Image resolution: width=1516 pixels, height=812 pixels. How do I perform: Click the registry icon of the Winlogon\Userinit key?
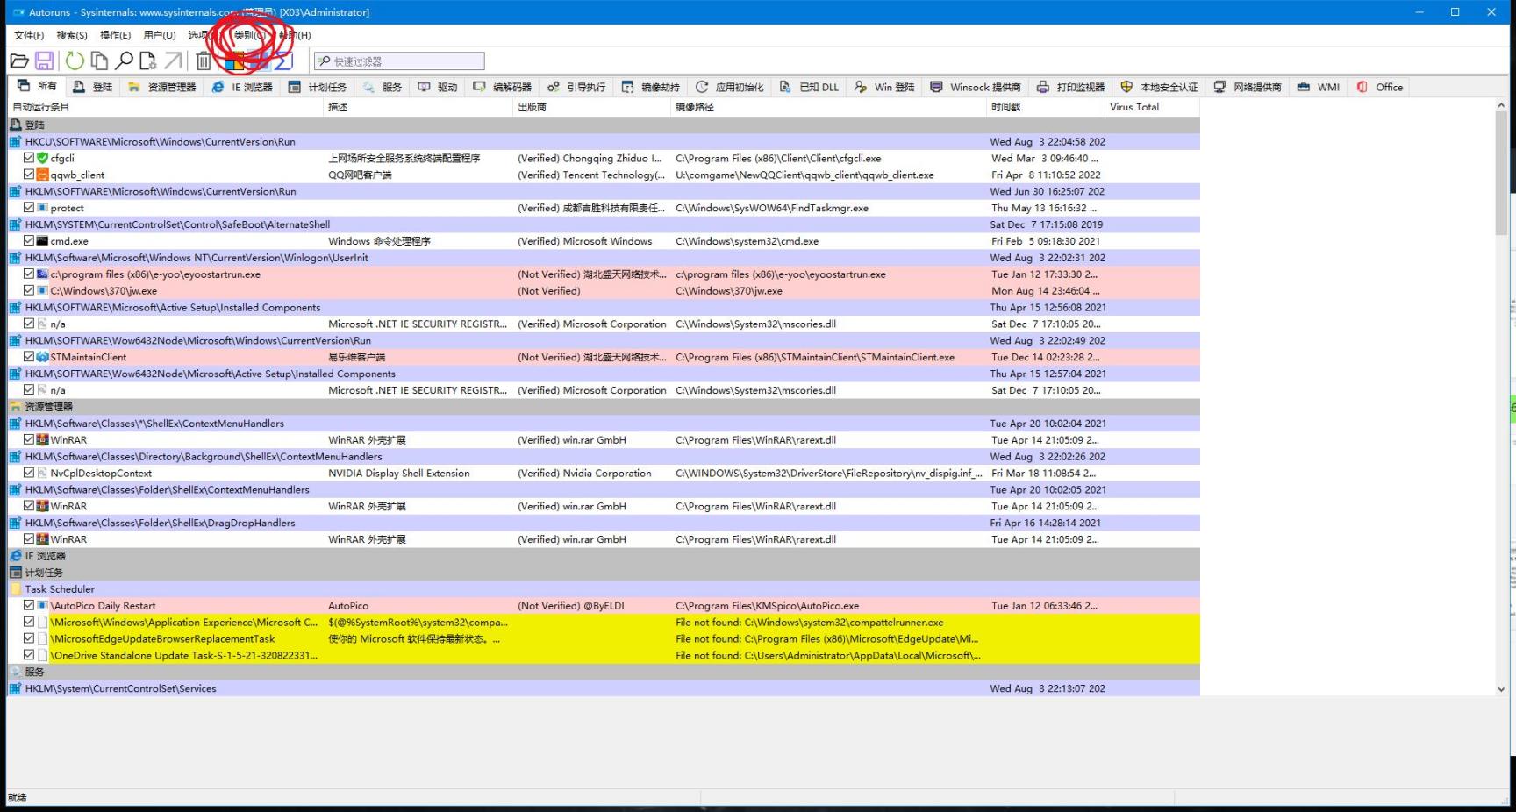[x=15, y=258]
